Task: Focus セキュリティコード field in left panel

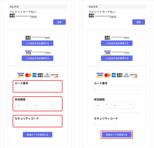Action: click(26, 123)
